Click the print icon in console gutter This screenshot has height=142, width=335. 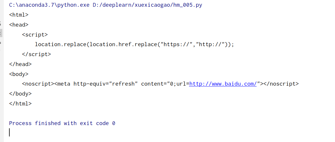[1, 43]
